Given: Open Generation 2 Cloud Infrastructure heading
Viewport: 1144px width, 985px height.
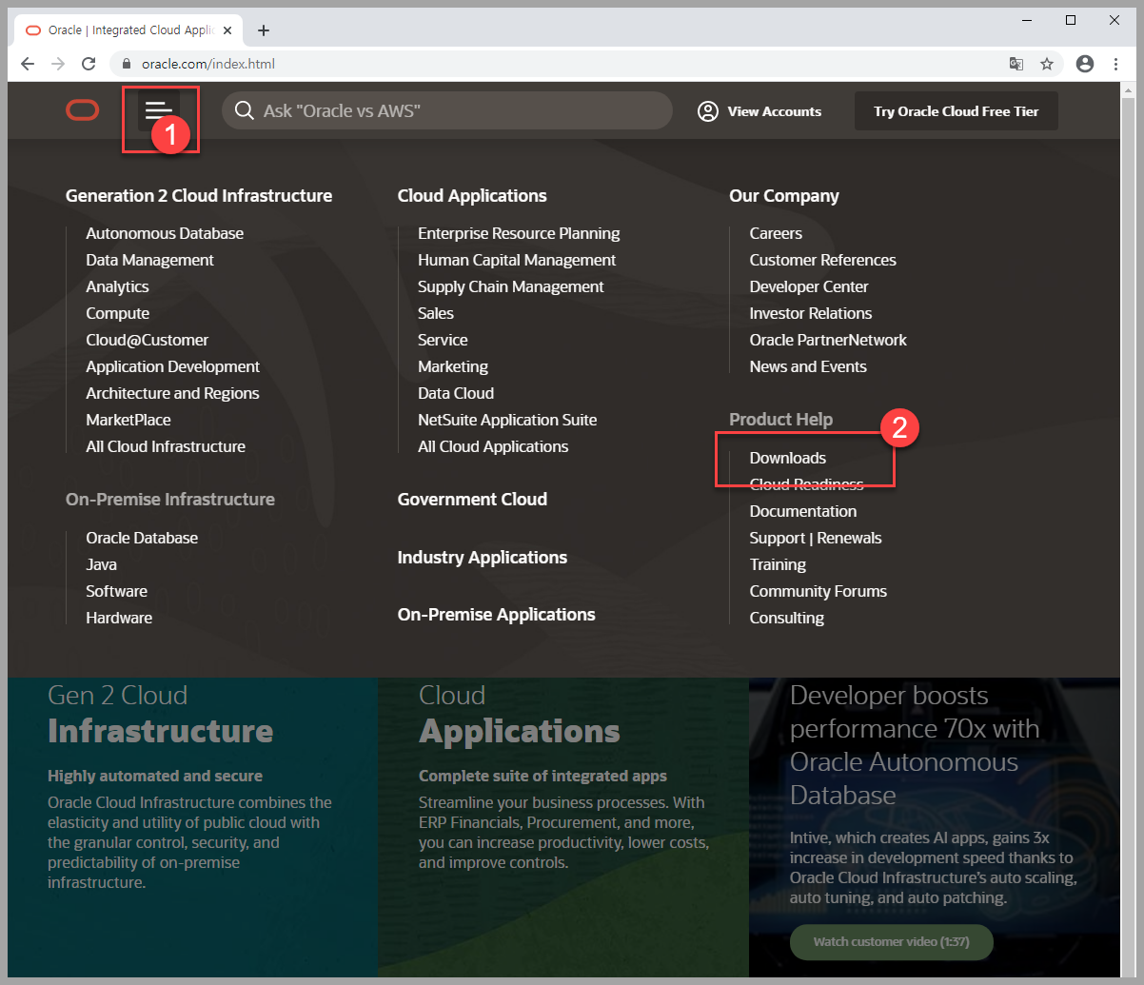Looking at the screenshot, I should point(199,196).
